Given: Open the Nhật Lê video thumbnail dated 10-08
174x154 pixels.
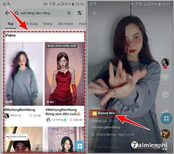Looking at the screenshot, I should point(23,74).
